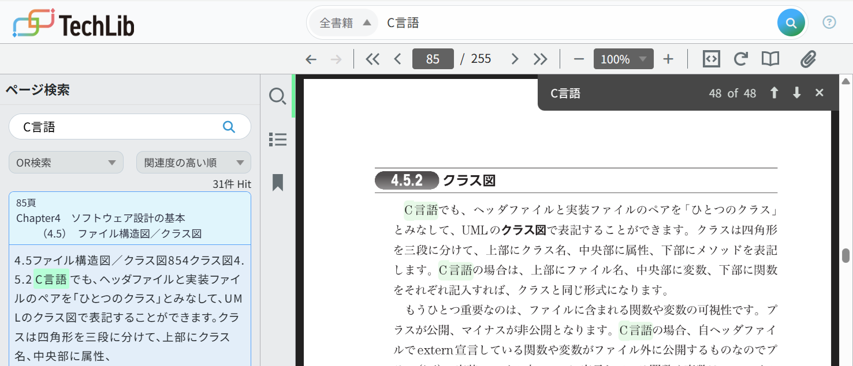Open the 全書籍 scope dropdown
853x366 pixels.
pyautogui.click(x=342, y=22)
